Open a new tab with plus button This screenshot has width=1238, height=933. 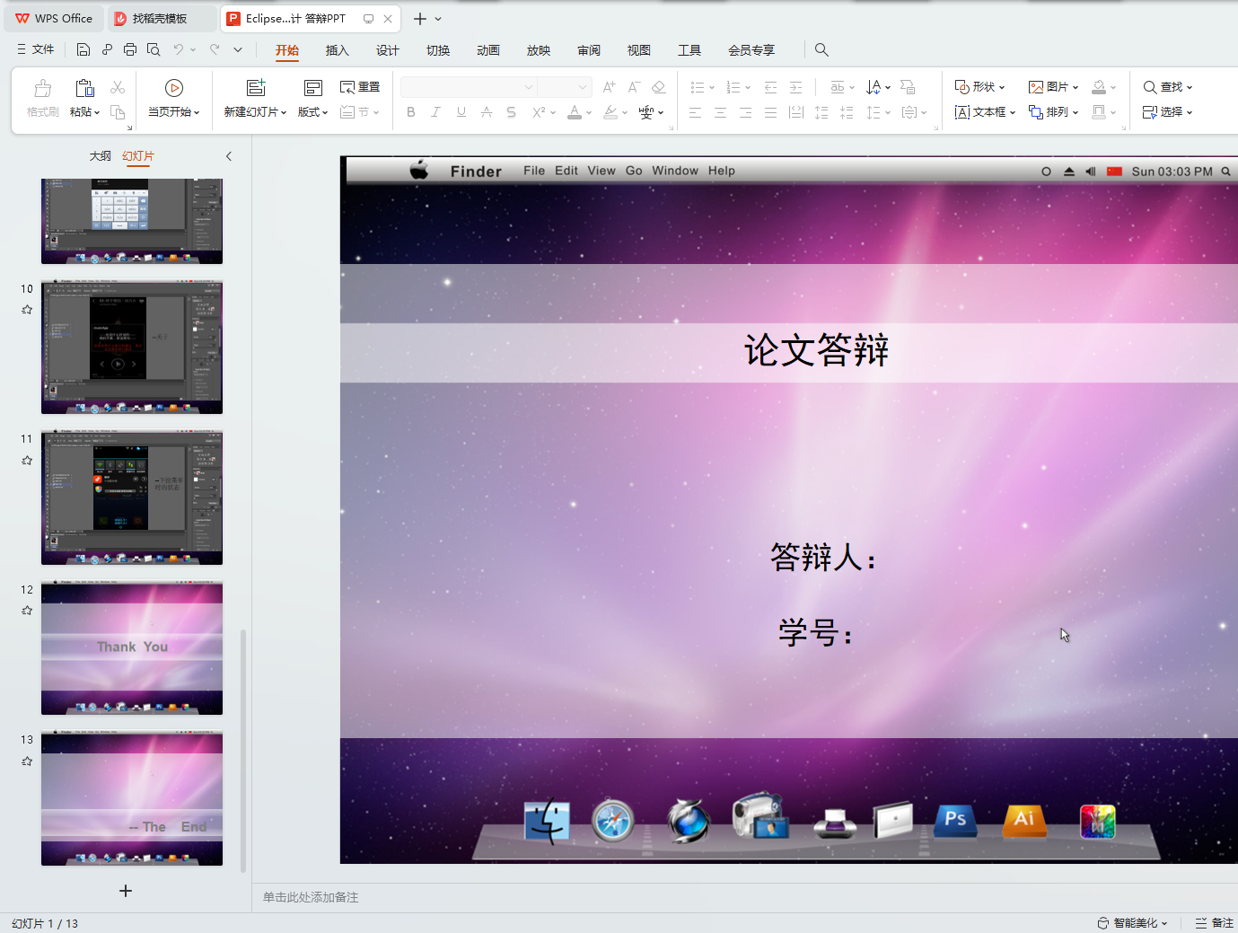[x=419, y=18]
